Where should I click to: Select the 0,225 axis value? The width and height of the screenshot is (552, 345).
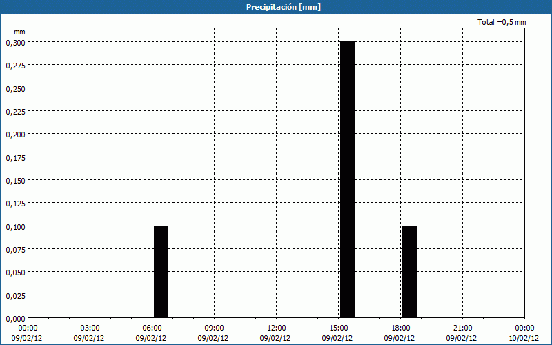pos(15,112)
